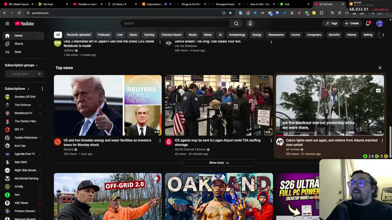Open Shorts in the sidebar
The image size is (392, 220).
(x=19, y=44)
